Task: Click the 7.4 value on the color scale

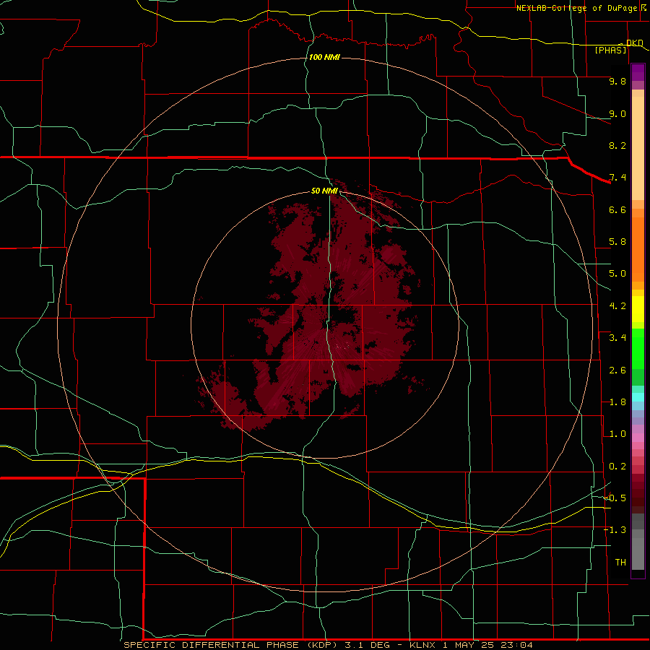Action: pyautogui.click(x=617, y=178)
